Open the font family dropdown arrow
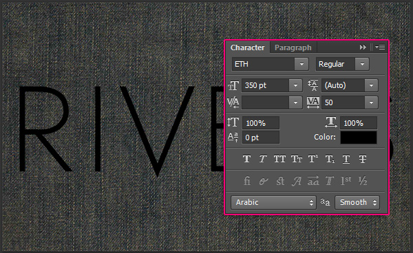This screenshot has height=253, width=413. pyautogui.click(x=301, y=64)
